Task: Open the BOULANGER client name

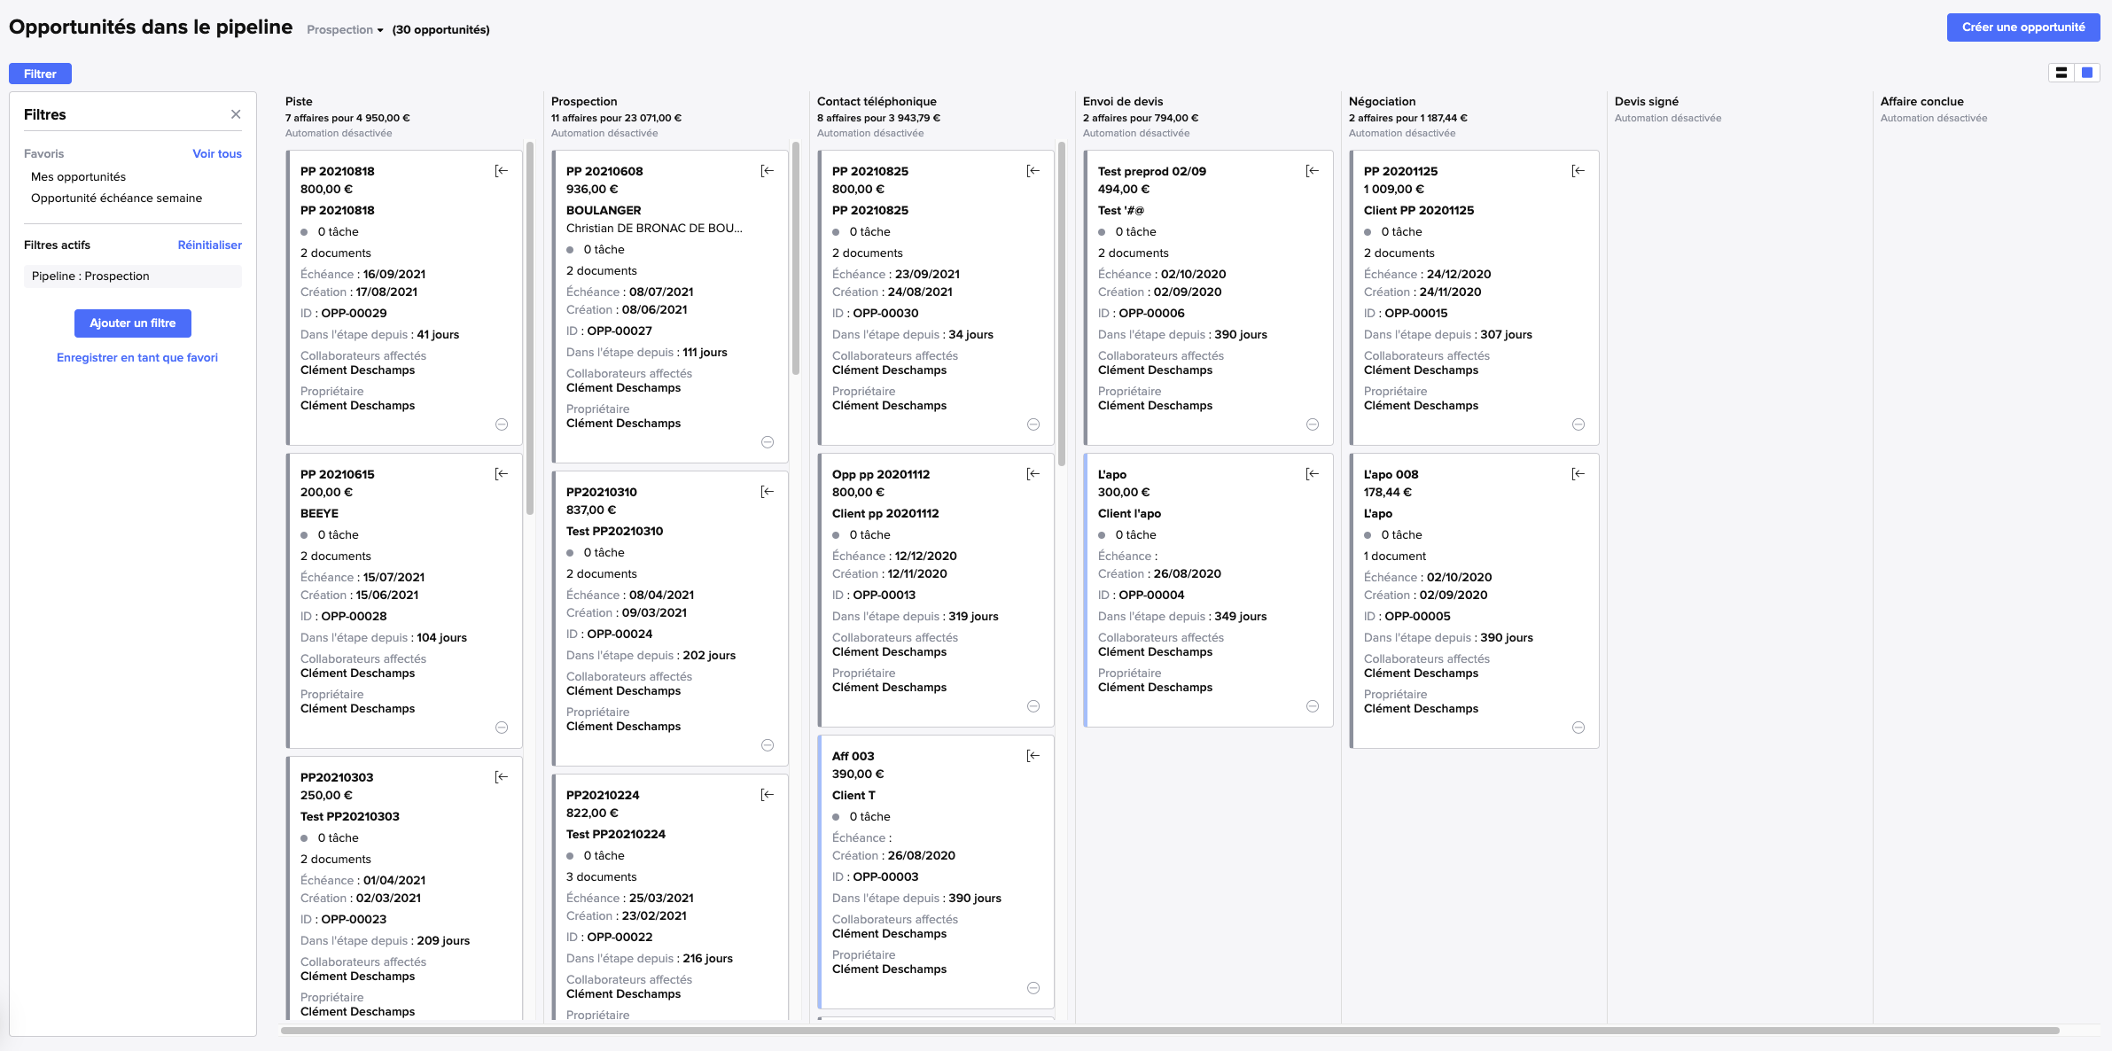Action: pos(604,210)
